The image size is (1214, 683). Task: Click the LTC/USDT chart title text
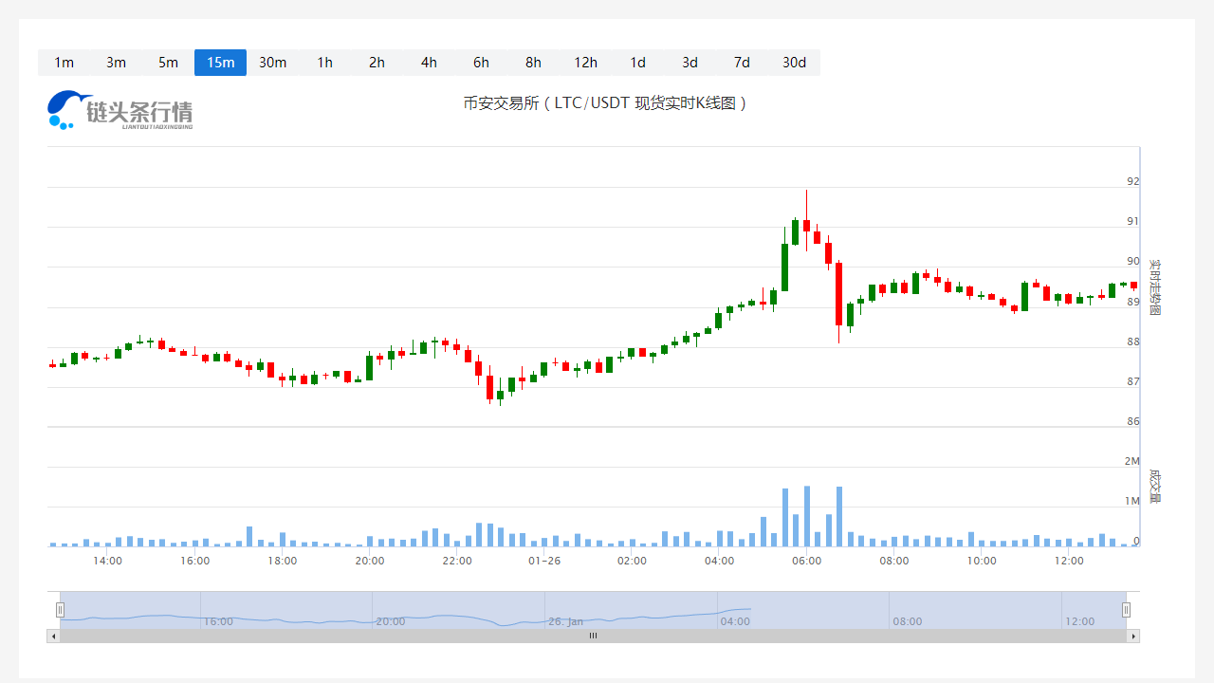(605, 102)
